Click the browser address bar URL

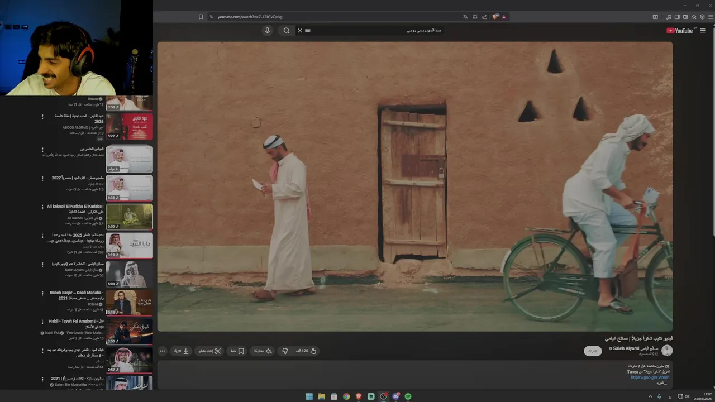[x=250, y=17]
